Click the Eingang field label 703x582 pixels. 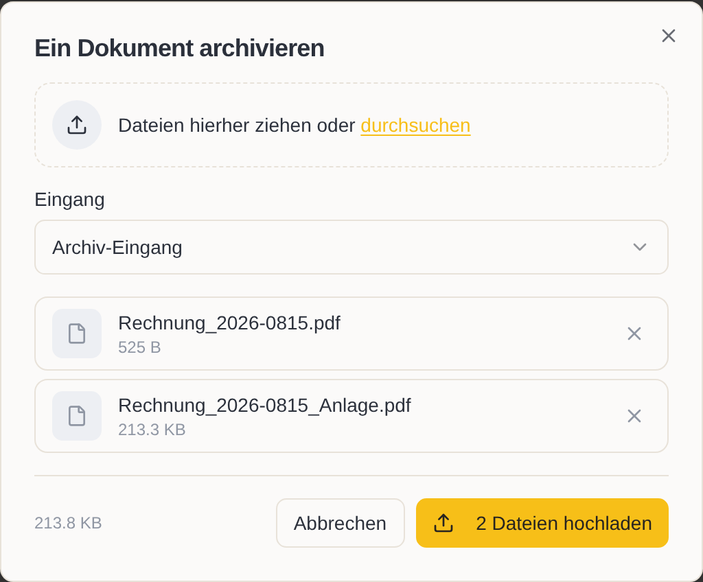69,200
